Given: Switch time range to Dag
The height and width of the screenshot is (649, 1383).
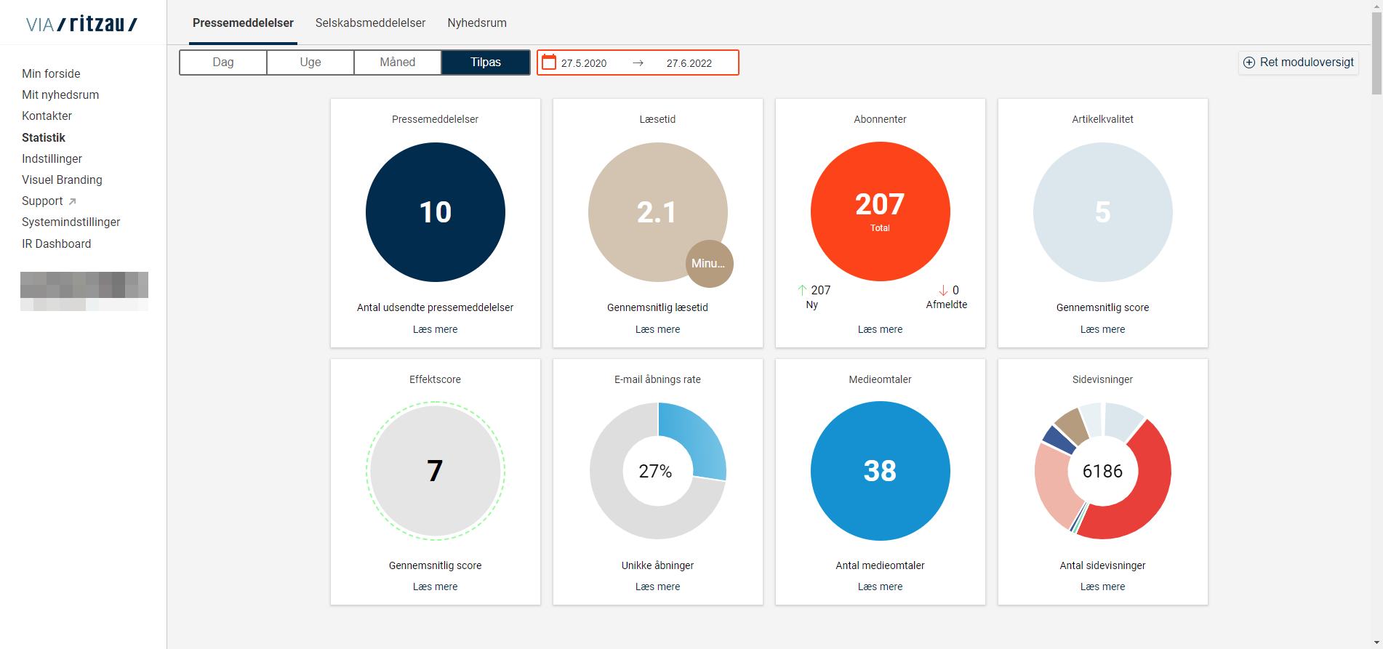Looking at the screenshot, I should click(223, 63).
